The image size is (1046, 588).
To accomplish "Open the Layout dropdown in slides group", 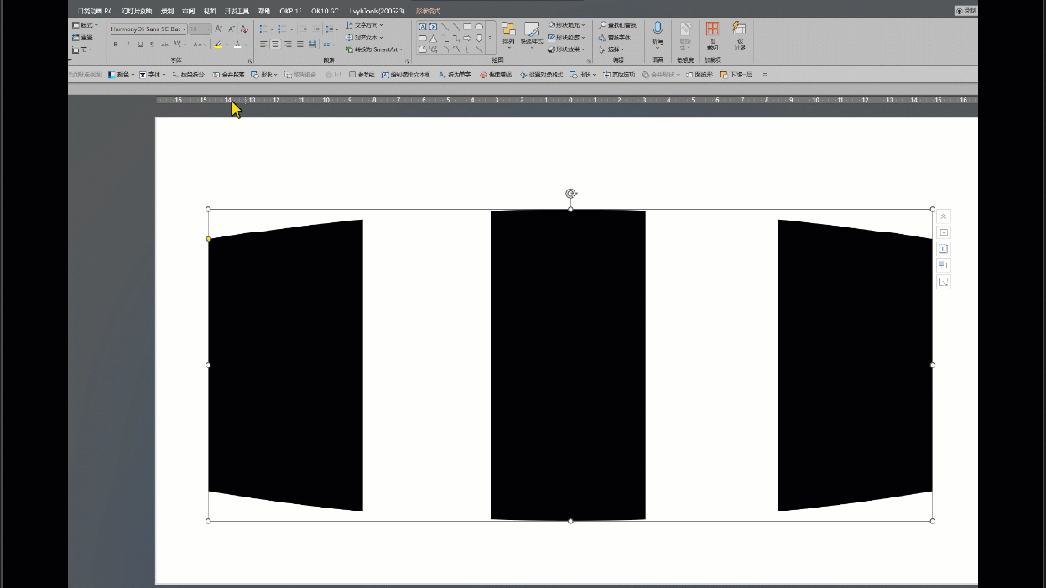I will pyautogui.click(x=84, y=26).
